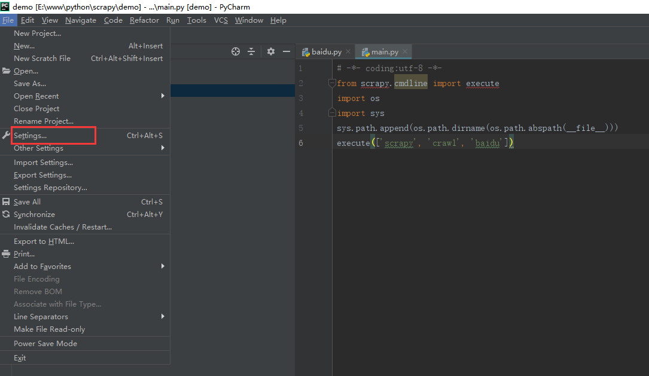
Task: Select Invalidate Caches / Restart...
Action: [x=63, y=227]
